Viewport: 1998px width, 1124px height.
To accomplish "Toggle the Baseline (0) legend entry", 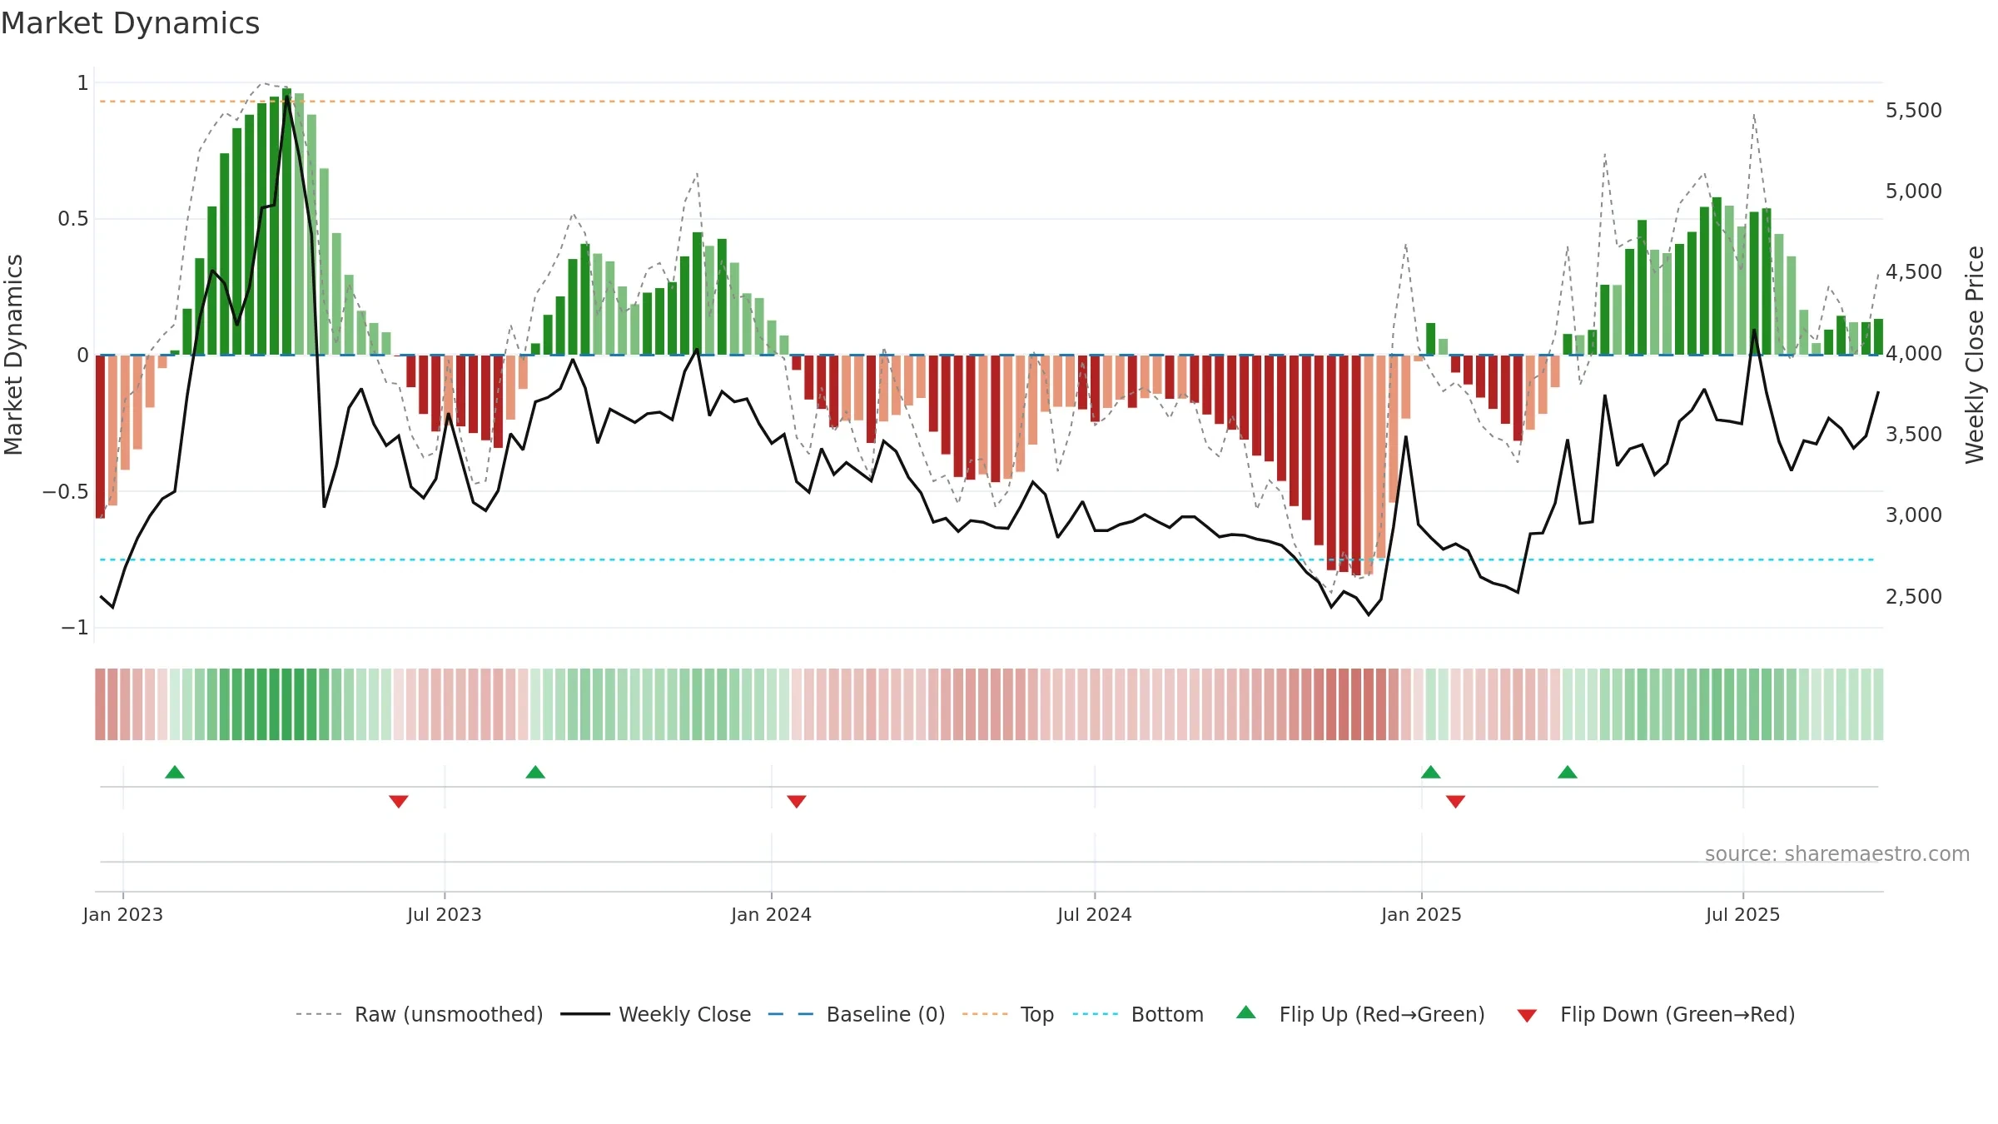I will [856, 1014].
